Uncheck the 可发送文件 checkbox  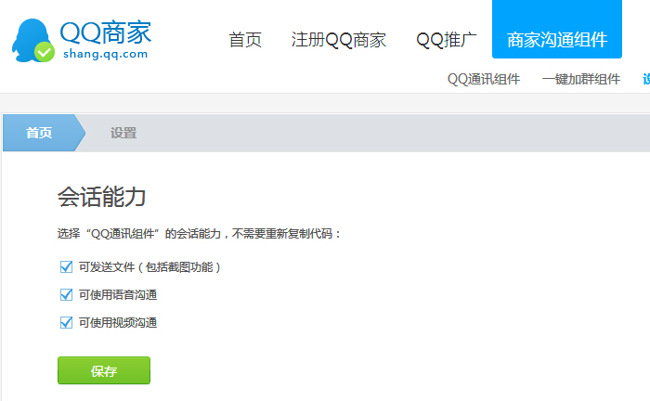point(66,267)
